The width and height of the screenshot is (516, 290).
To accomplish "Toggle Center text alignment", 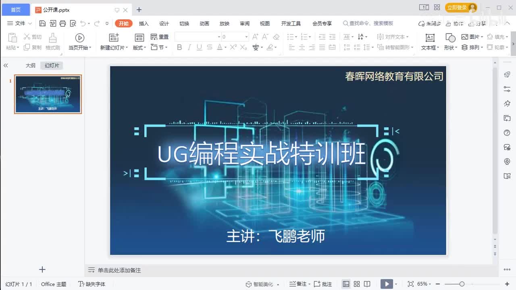I will pos(302,48).
